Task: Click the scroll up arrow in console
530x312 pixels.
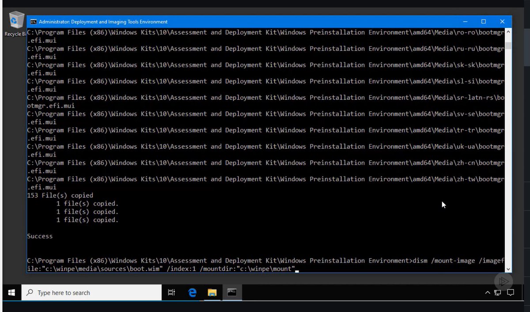Action: tap(508, 32)
